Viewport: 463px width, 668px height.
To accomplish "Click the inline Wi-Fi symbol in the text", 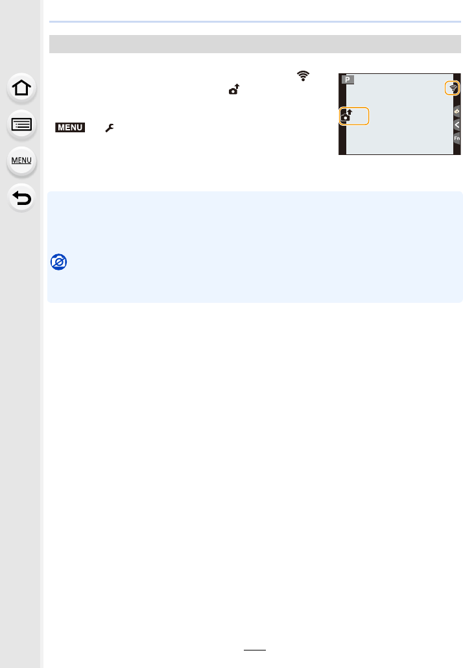I will coord(303,76).
